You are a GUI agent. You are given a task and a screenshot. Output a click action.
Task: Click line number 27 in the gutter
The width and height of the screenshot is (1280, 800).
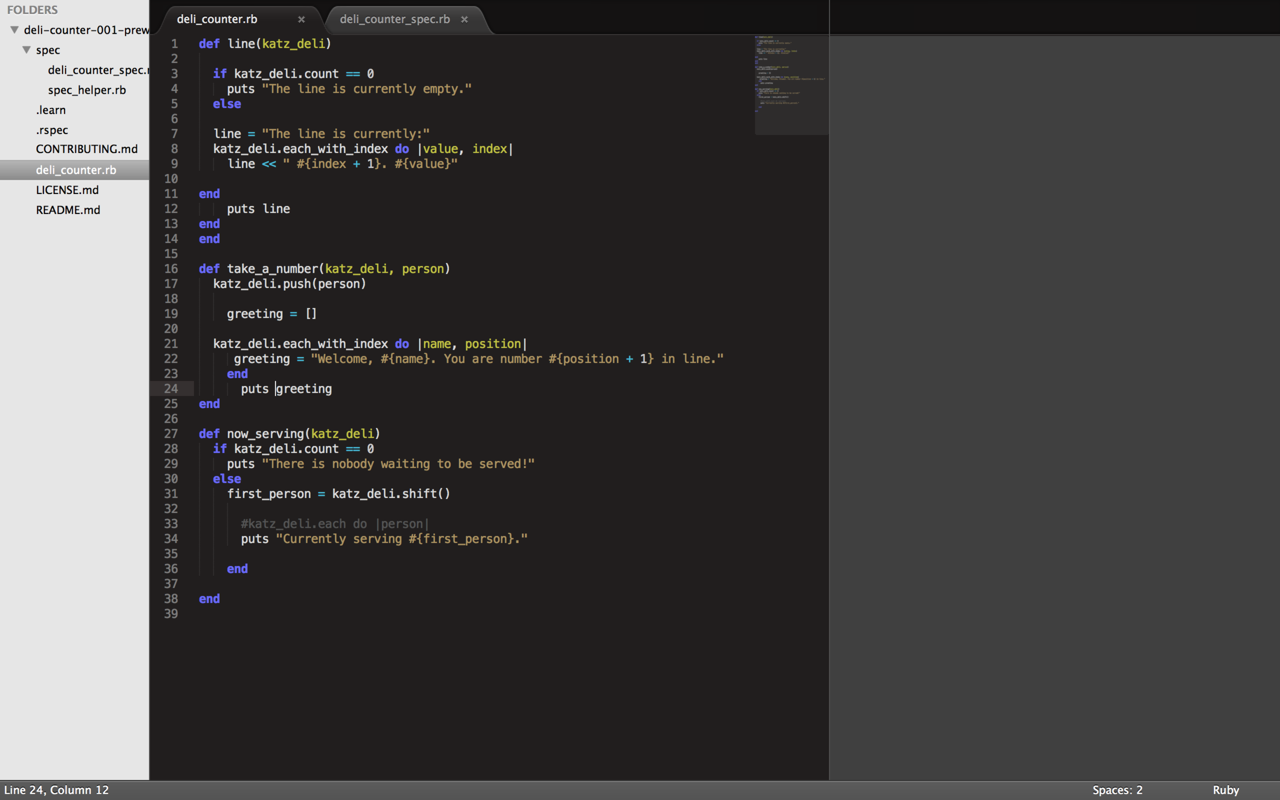171,434
